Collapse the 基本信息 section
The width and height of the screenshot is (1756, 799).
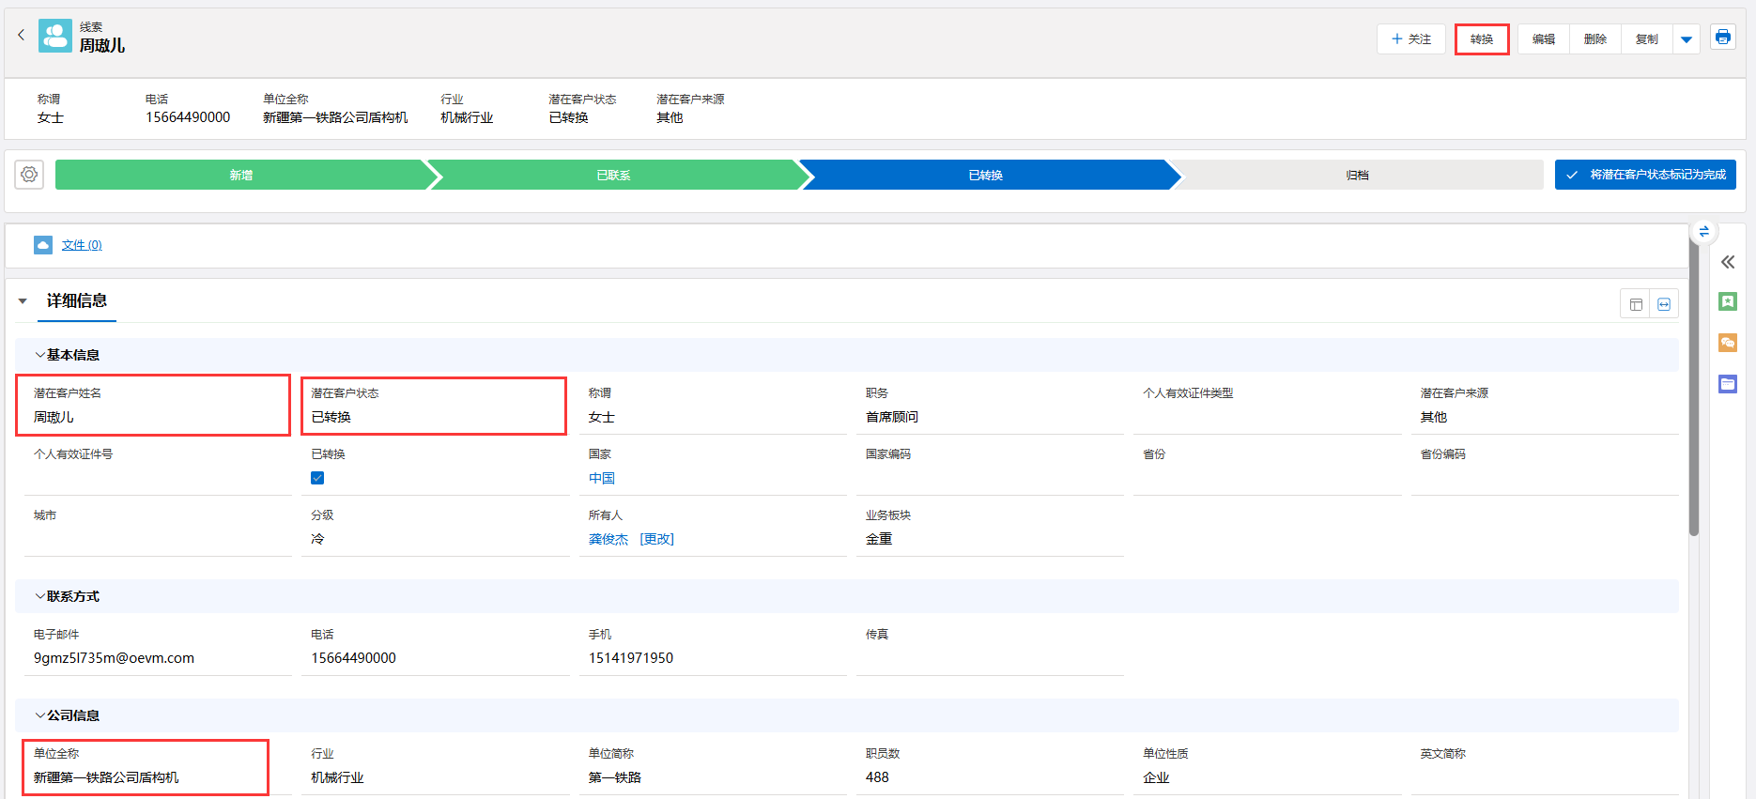click(39, 355)
